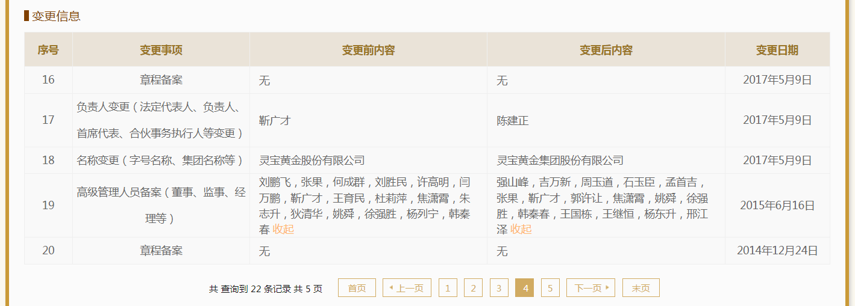Navigate to page 5 of results
855x306 pixels.
pos(550,288)
